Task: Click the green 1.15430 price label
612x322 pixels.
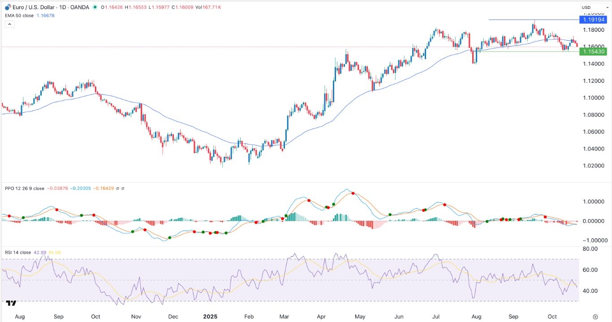Action: point(594,52)
